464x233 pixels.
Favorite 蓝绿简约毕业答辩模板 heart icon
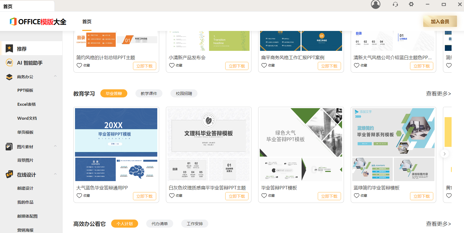357,196
